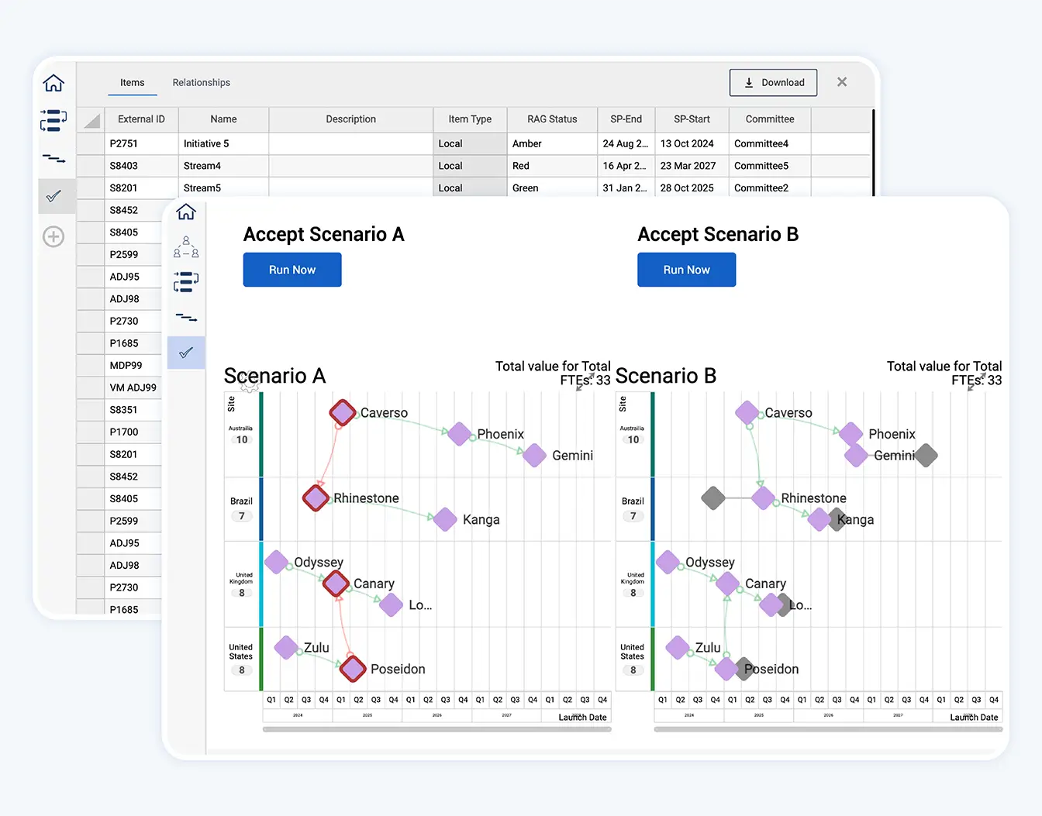The width and height of the screenshot is (1042, 816).
Task: Open the workflow process view from the left sidebar
Action: 53,121
